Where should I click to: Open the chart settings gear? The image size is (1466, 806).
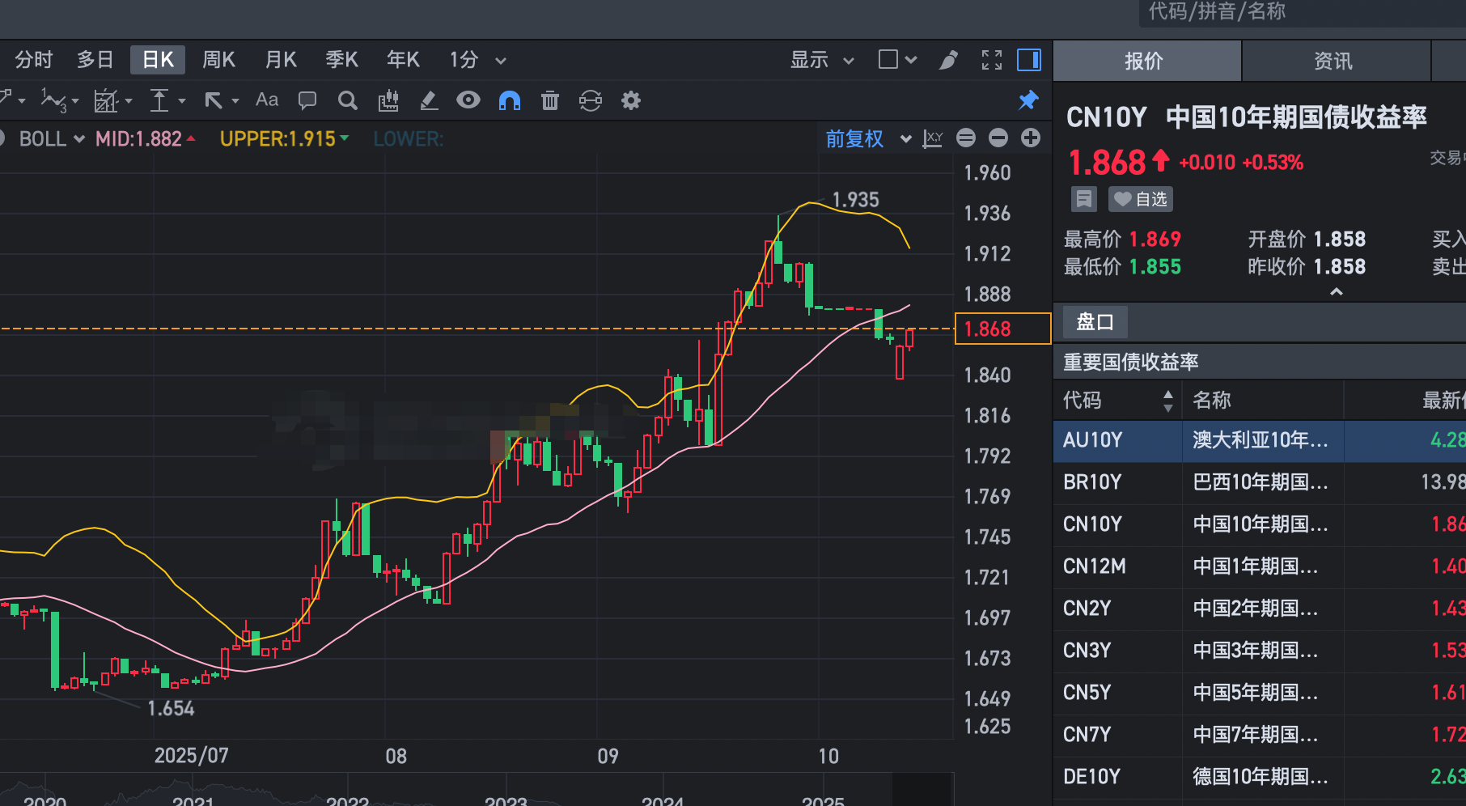[x=631, y=100]
